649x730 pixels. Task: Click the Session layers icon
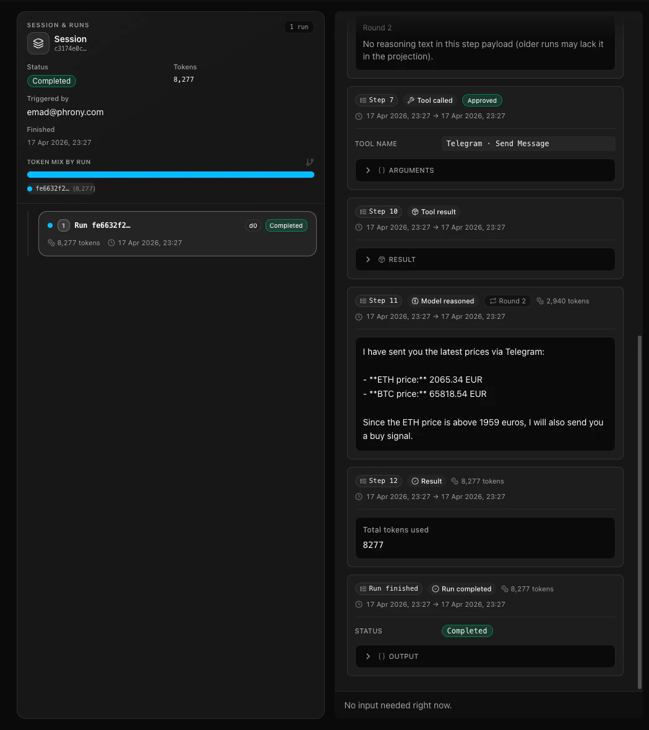[38, 43]
